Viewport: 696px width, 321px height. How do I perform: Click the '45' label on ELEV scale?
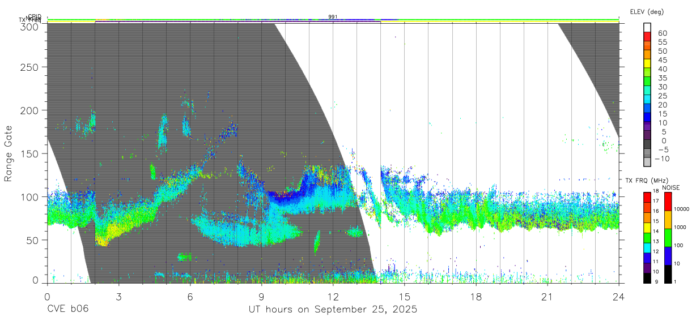(x=661, y=59)
